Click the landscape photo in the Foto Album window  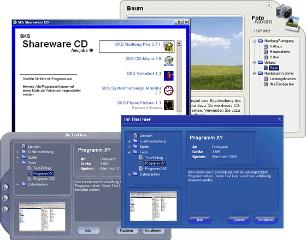tap(216, 53)
